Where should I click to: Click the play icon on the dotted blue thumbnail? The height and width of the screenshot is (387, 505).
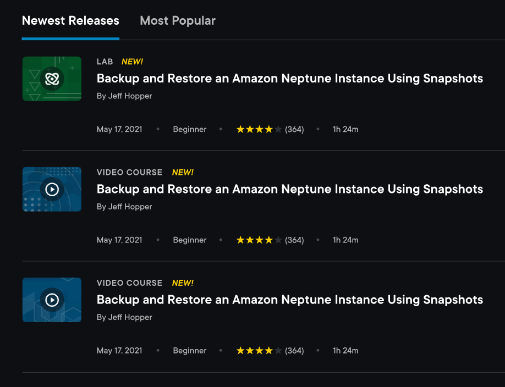click(52, 189)
